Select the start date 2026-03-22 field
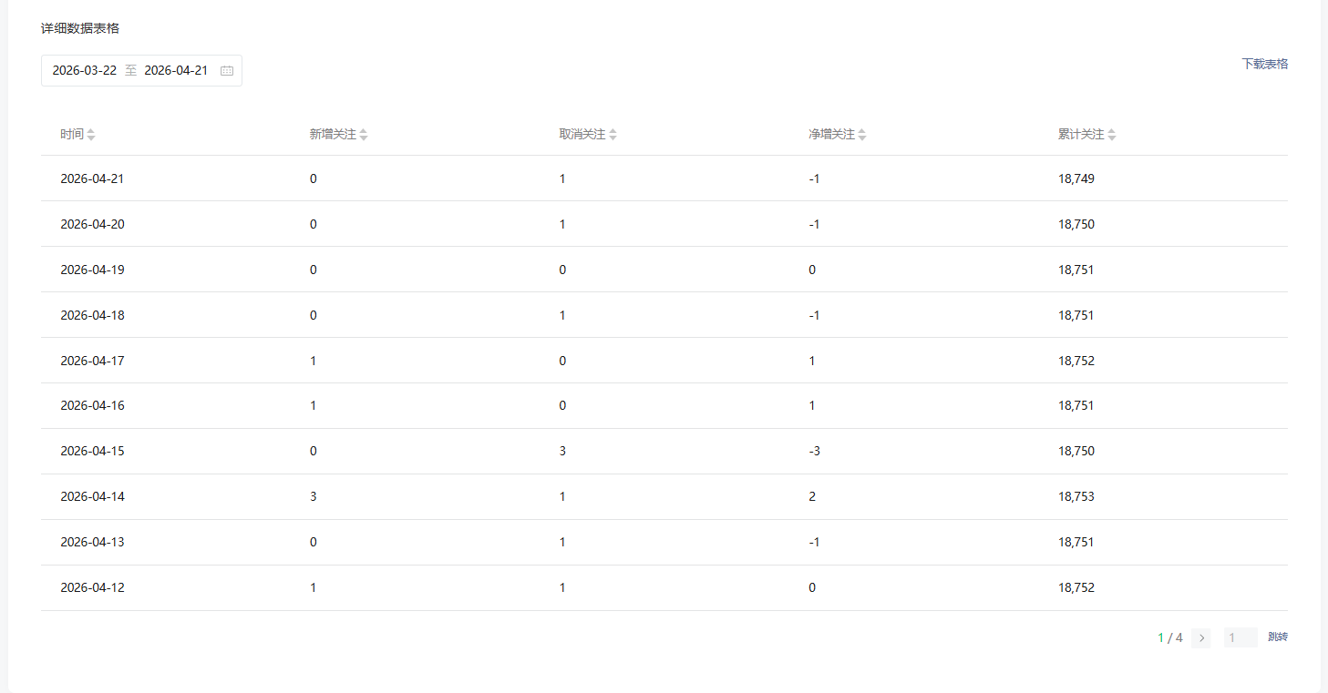The height and width of the screenshot is (693, 1328). coord(85,71)
